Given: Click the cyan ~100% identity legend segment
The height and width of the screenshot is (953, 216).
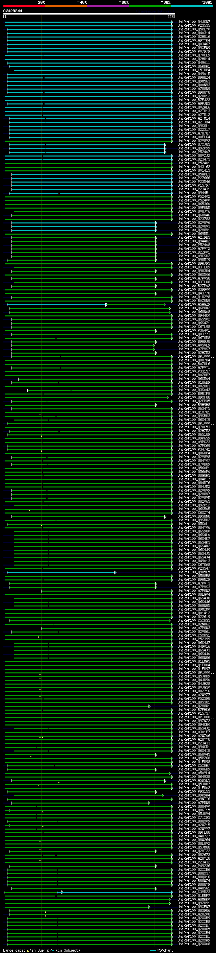Looking at the screenshot, I should tap(192, 6).
